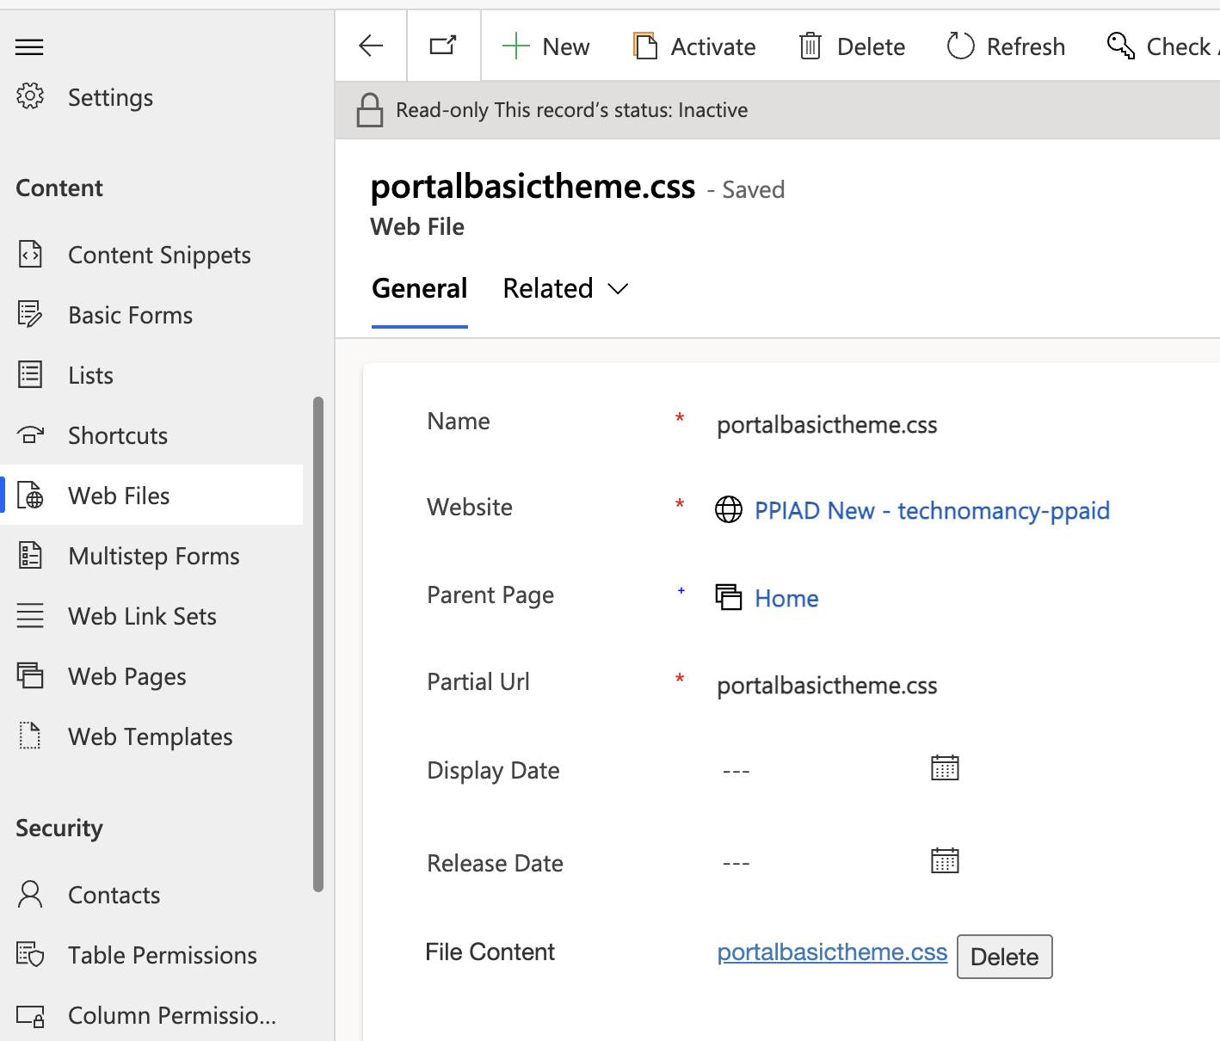Image resolution: width=1220 pixels, height=1041 pixels.
Task: Open the Settings gear in the sidebar
Action: (30, 96)
